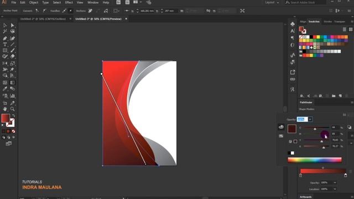Select the Gradient tool
The image size is (354, 199).
coord(12,82)
